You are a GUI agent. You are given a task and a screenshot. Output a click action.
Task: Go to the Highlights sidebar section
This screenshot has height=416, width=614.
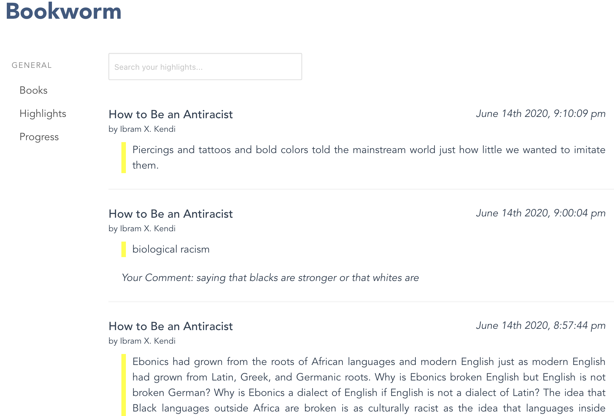[x=43, y=114]
